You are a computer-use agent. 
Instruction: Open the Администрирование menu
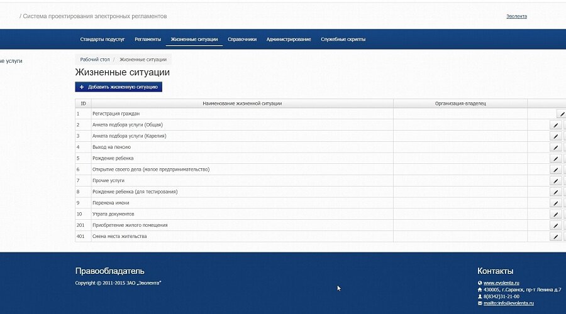289,39
